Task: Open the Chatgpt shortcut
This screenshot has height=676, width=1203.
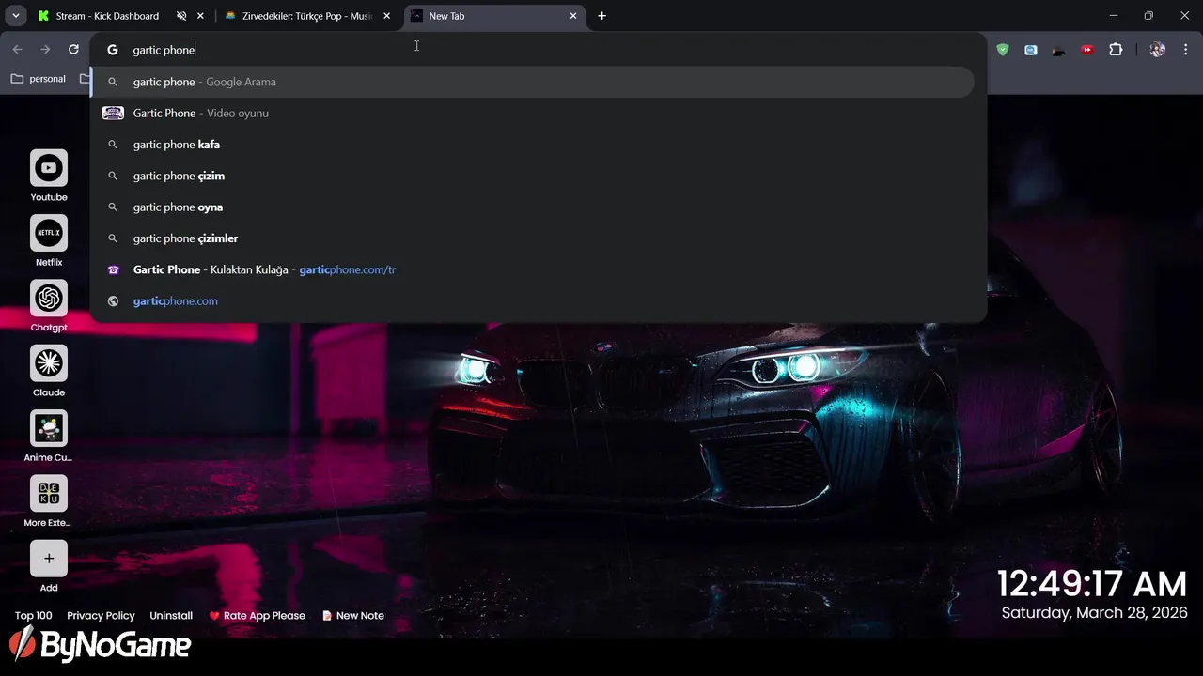Action: click(x=49, y=299)
